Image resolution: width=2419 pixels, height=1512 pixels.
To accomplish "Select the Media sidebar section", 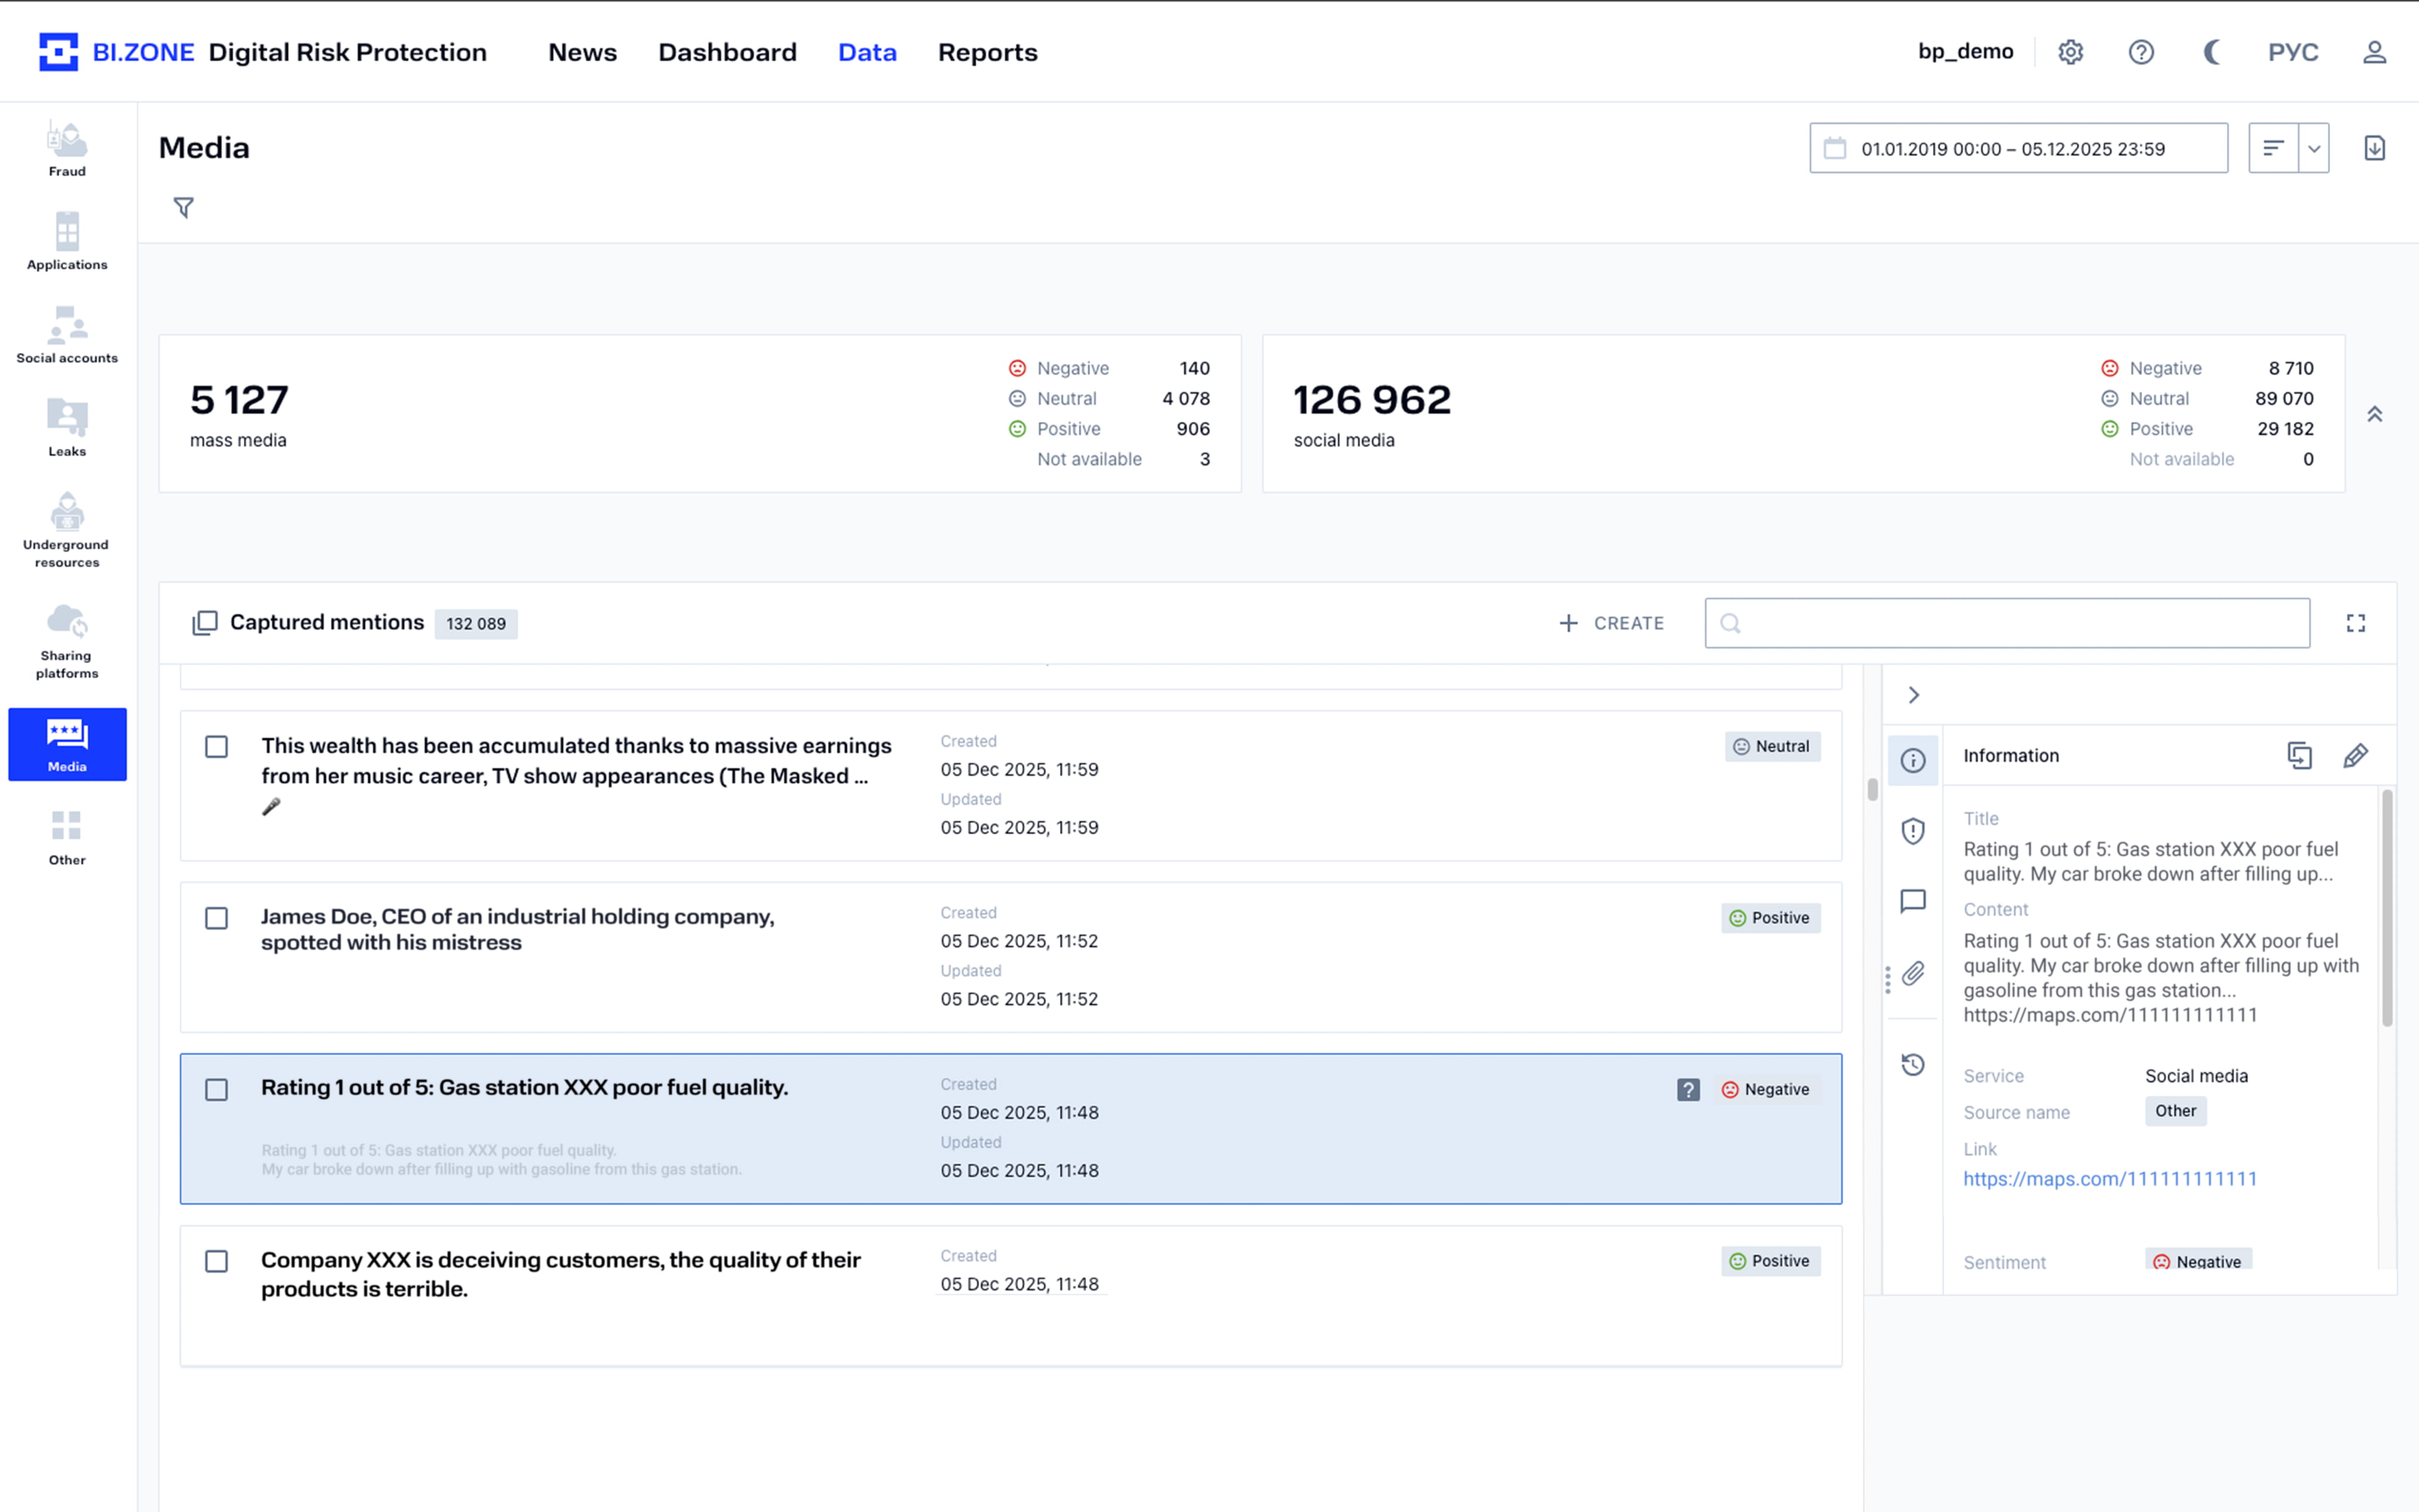I will click(67, 745).
